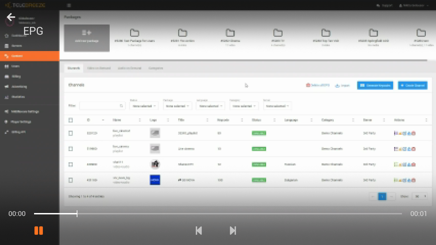Skip to the previous video
The height and width of the screenshot is (245, 436).
click(199, 231)
